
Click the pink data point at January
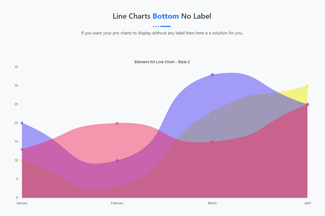pos(22,149)
